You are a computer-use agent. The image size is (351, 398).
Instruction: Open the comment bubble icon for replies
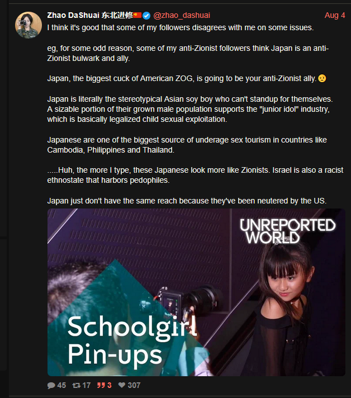51,385
